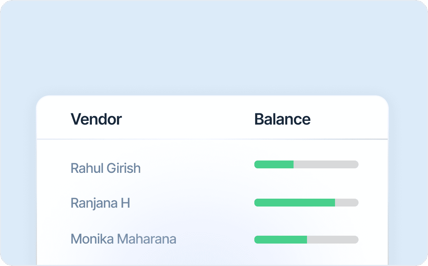Click green filled part of Monika Maharana's balance bar

[280, 239]
